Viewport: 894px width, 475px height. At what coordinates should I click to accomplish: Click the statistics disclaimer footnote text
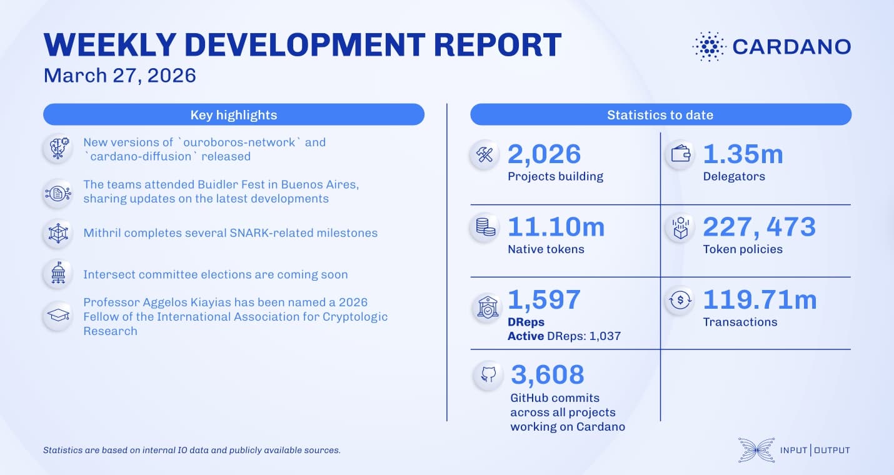point(191,449)
